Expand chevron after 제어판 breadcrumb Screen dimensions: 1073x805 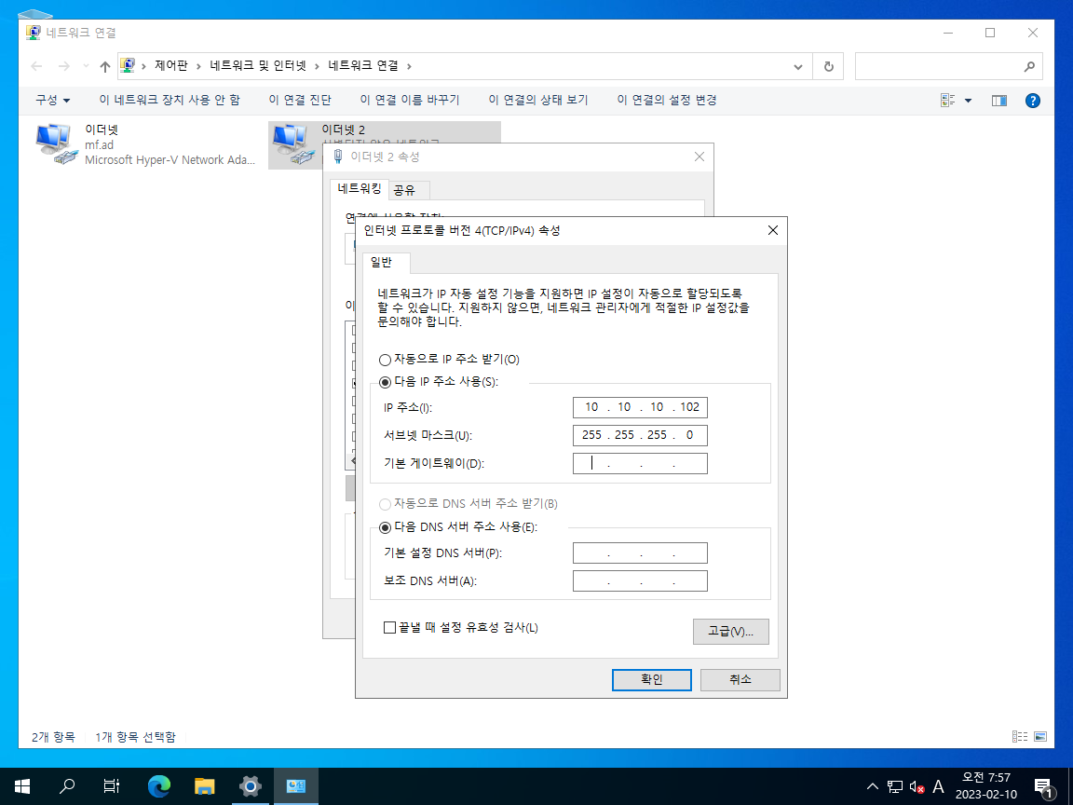[198, 66]
